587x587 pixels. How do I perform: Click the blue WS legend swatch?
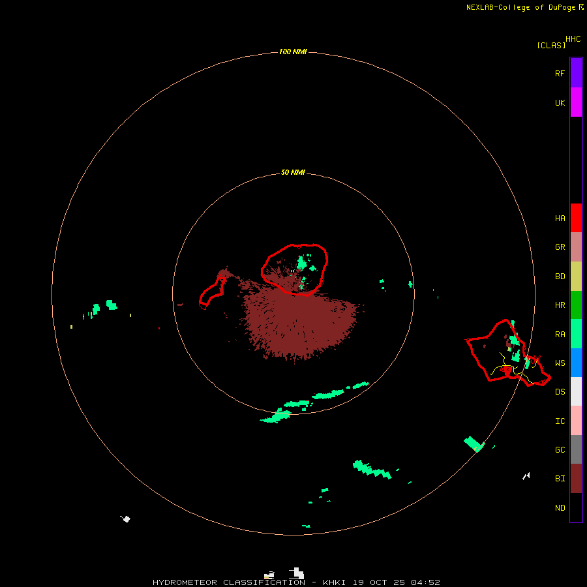coord(576,363)
